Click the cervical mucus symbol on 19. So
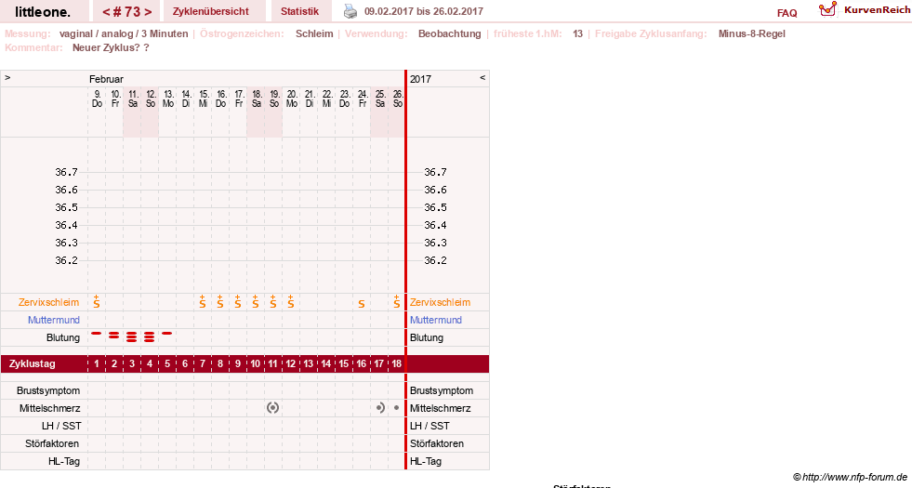The height and width of the screenshot is (488, 912). 272,302
